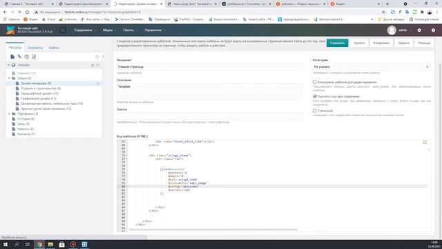Open File Explorer from the taskbar
The width and height of the screenshot is (442, 249).
50,244
